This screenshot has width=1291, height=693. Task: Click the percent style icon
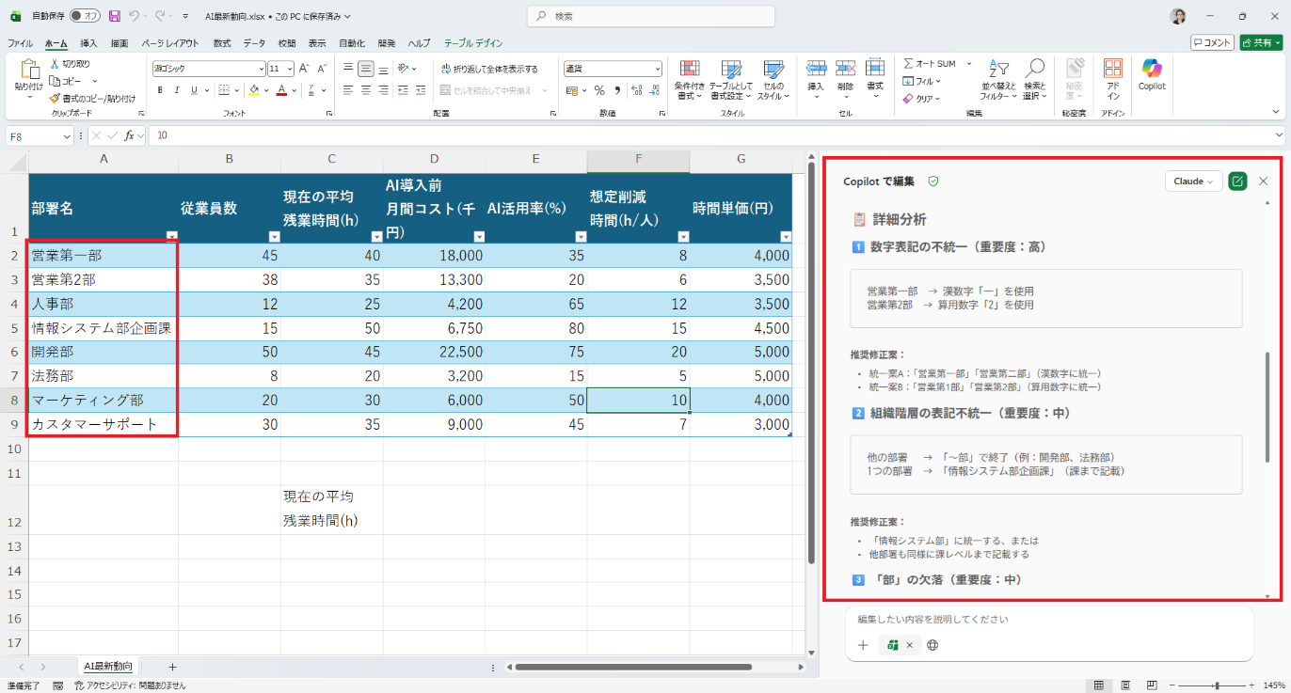click(599, 90)
